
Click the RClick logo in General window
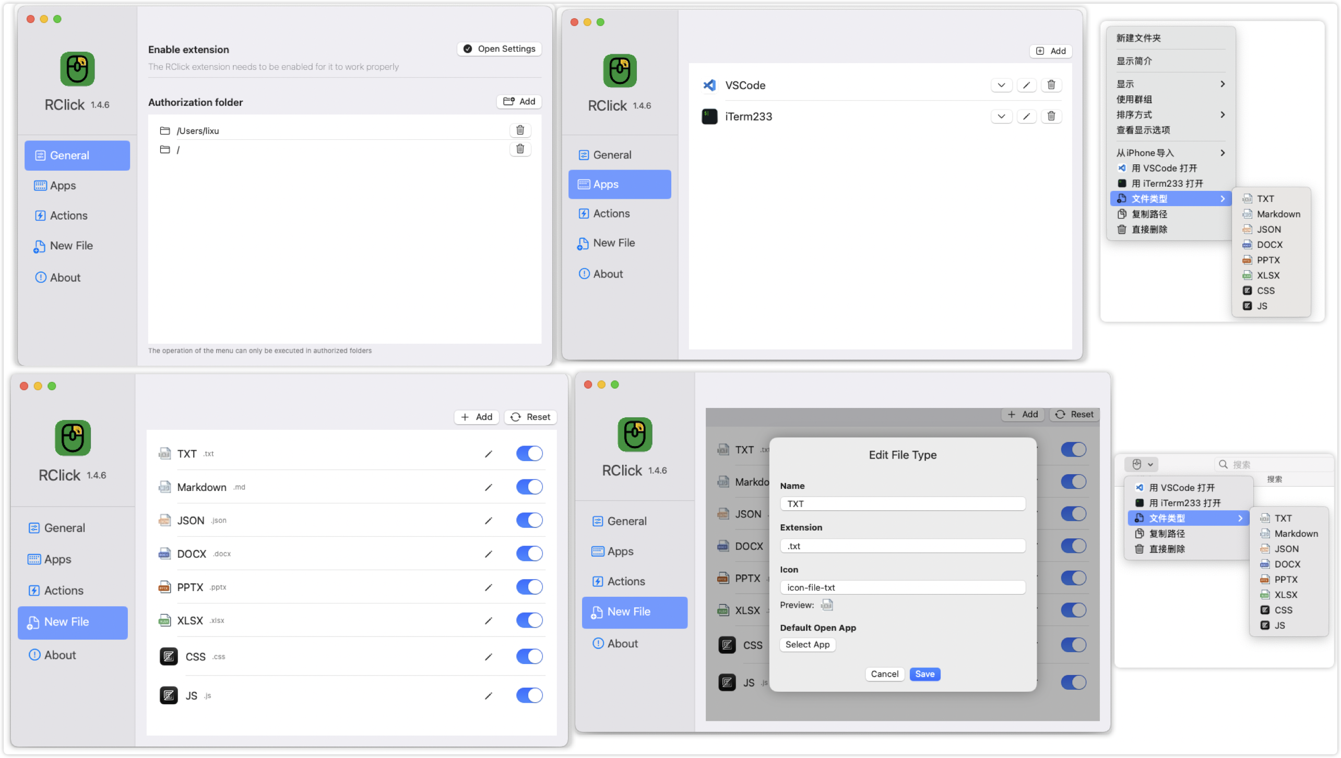[77, 69]
